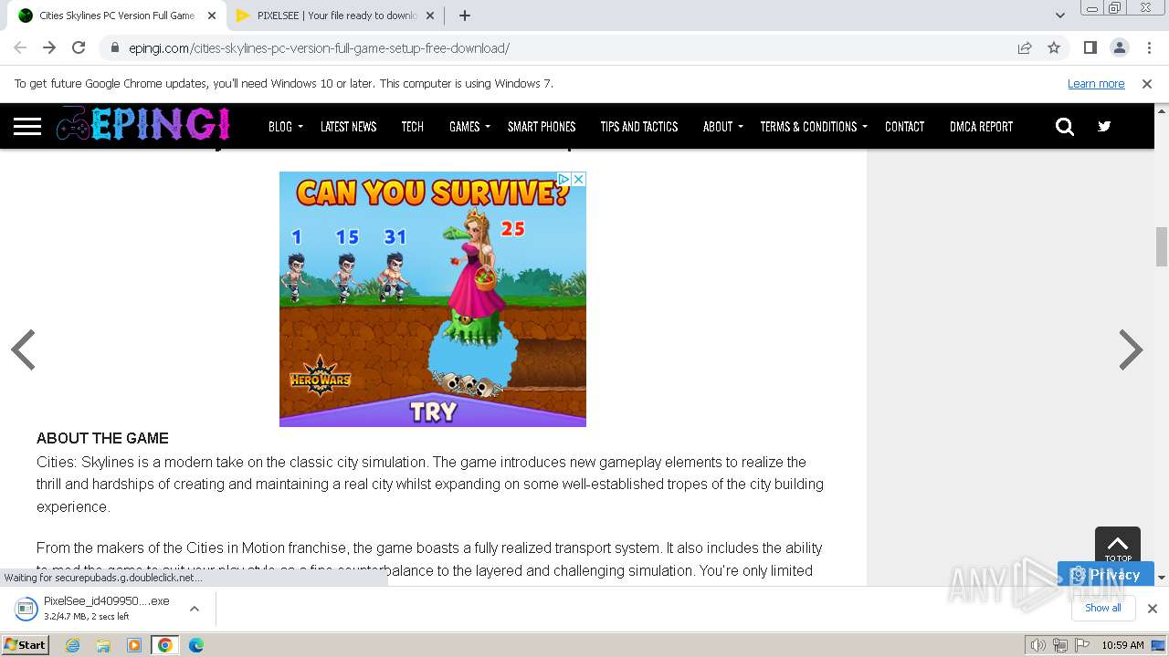Launch media player from the taskbar

pos(134,645)
